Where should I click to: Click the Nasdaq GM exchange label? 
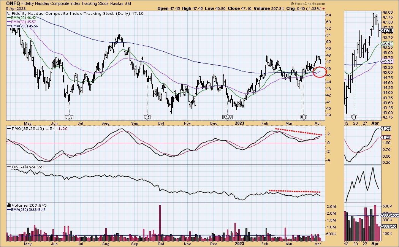pos(120,4)
